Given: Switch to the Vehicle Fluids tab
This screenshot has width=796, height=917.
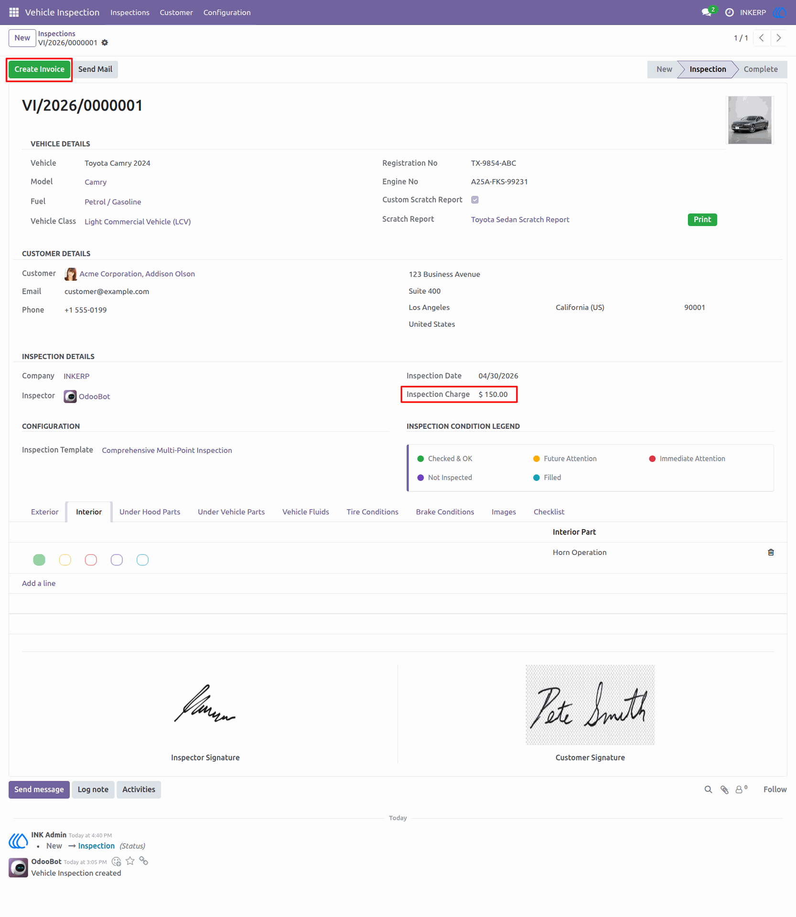Looking at the screenshot, I should 306,512.
